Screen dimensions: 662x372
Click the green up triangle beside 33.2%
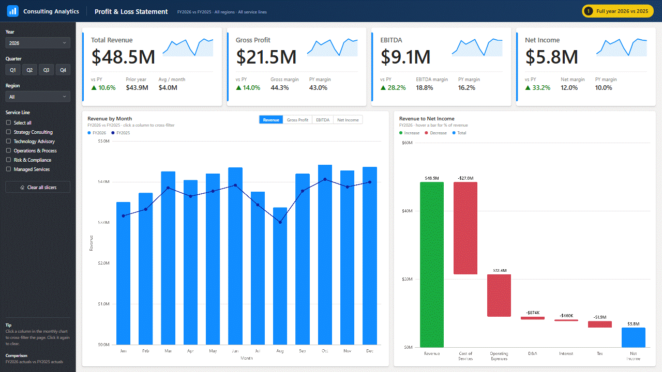tap(528, 88)
